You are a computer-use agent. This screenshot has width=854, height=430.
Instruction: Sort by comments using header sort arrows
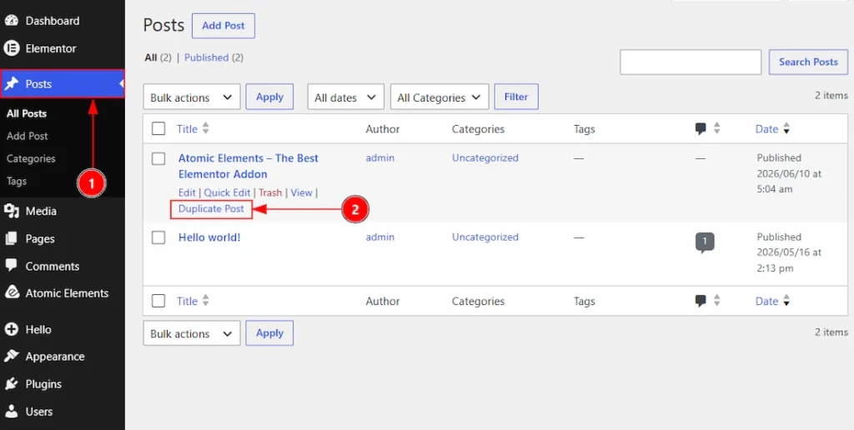(x=716, y=129)
